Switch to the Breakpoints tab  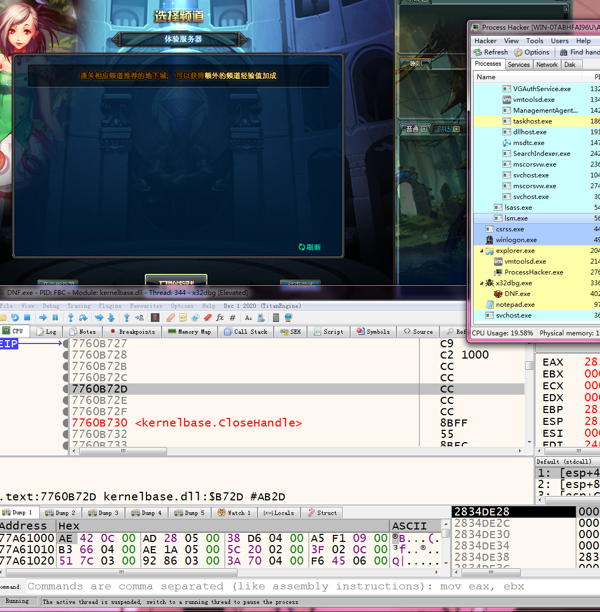click(x=132, y=332)
